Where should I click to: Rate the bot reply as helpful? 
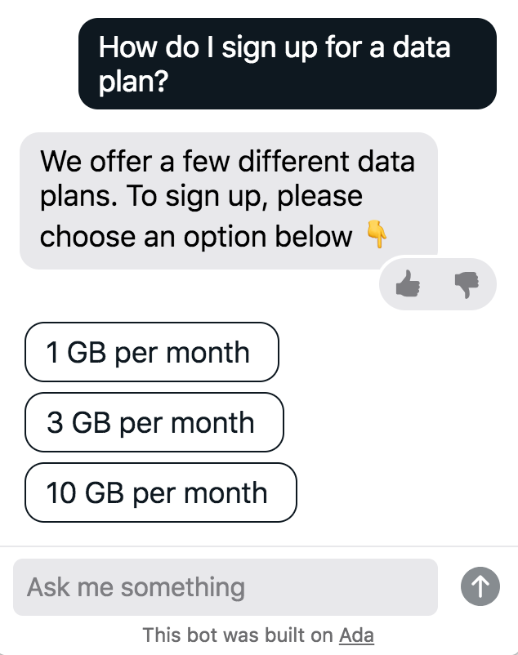pos(408,284)
